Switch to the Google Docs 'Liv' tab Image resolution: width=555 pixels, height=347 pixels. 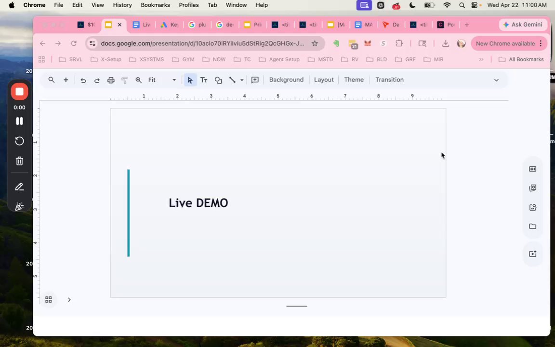point(141,25)
